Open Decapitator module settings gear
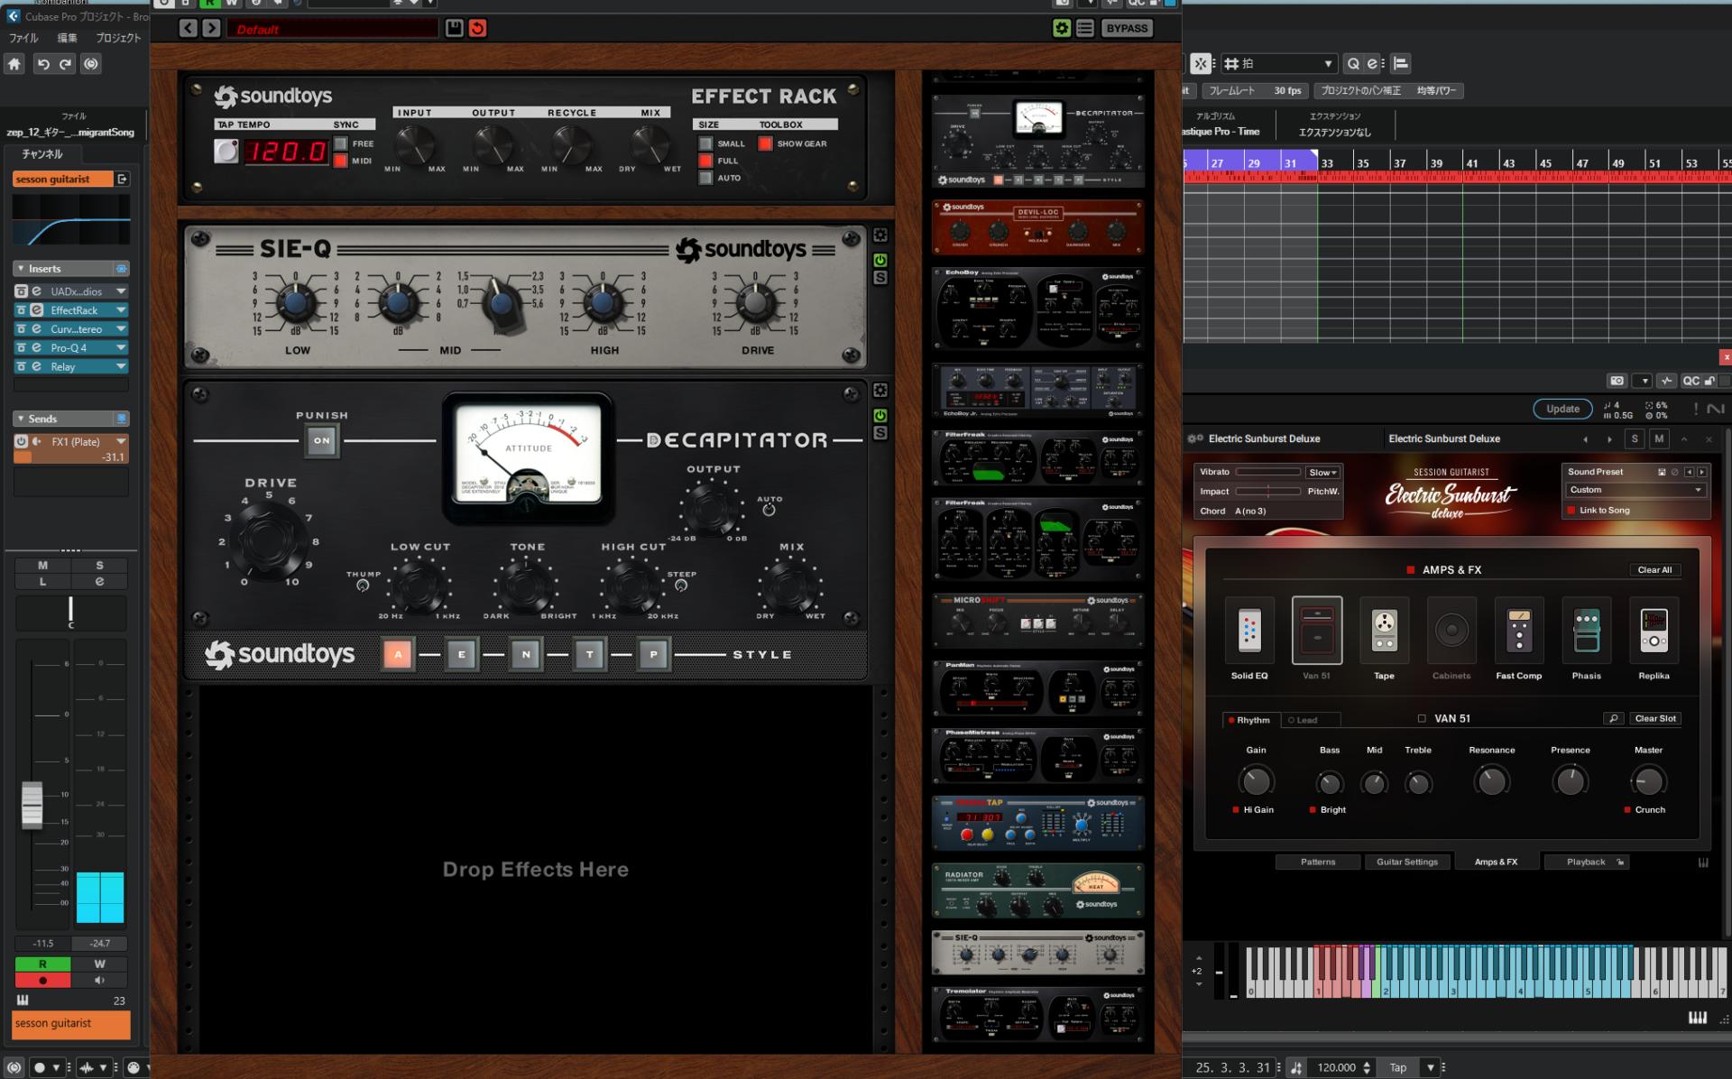This screenshot has width=1732, height=1079. click(880, 391)
